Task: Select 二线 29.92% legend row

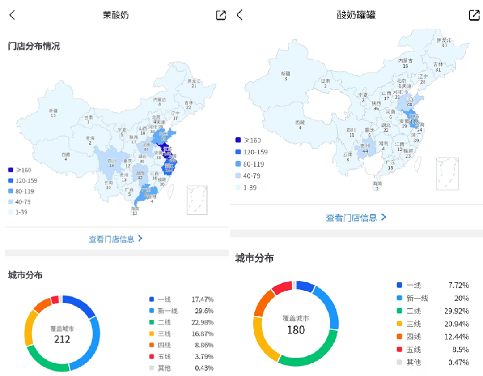Action: (x=433, y=311)
